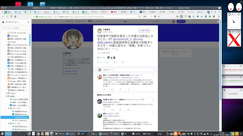
Task: Open the list all tabs dropdown
Action: (219, 12)
